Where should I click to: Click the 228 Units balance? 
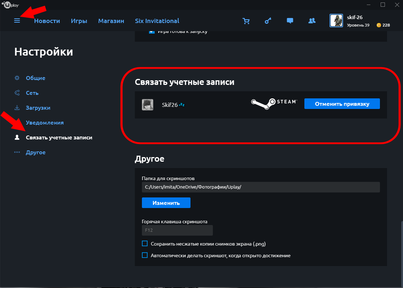coord(386,25)
